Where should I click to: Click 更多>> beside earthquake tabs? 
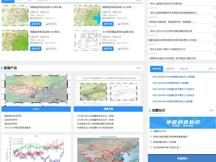point(212,69)
